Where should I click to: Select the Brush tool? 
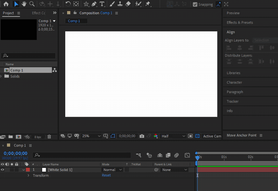click(x=112, y=4)
